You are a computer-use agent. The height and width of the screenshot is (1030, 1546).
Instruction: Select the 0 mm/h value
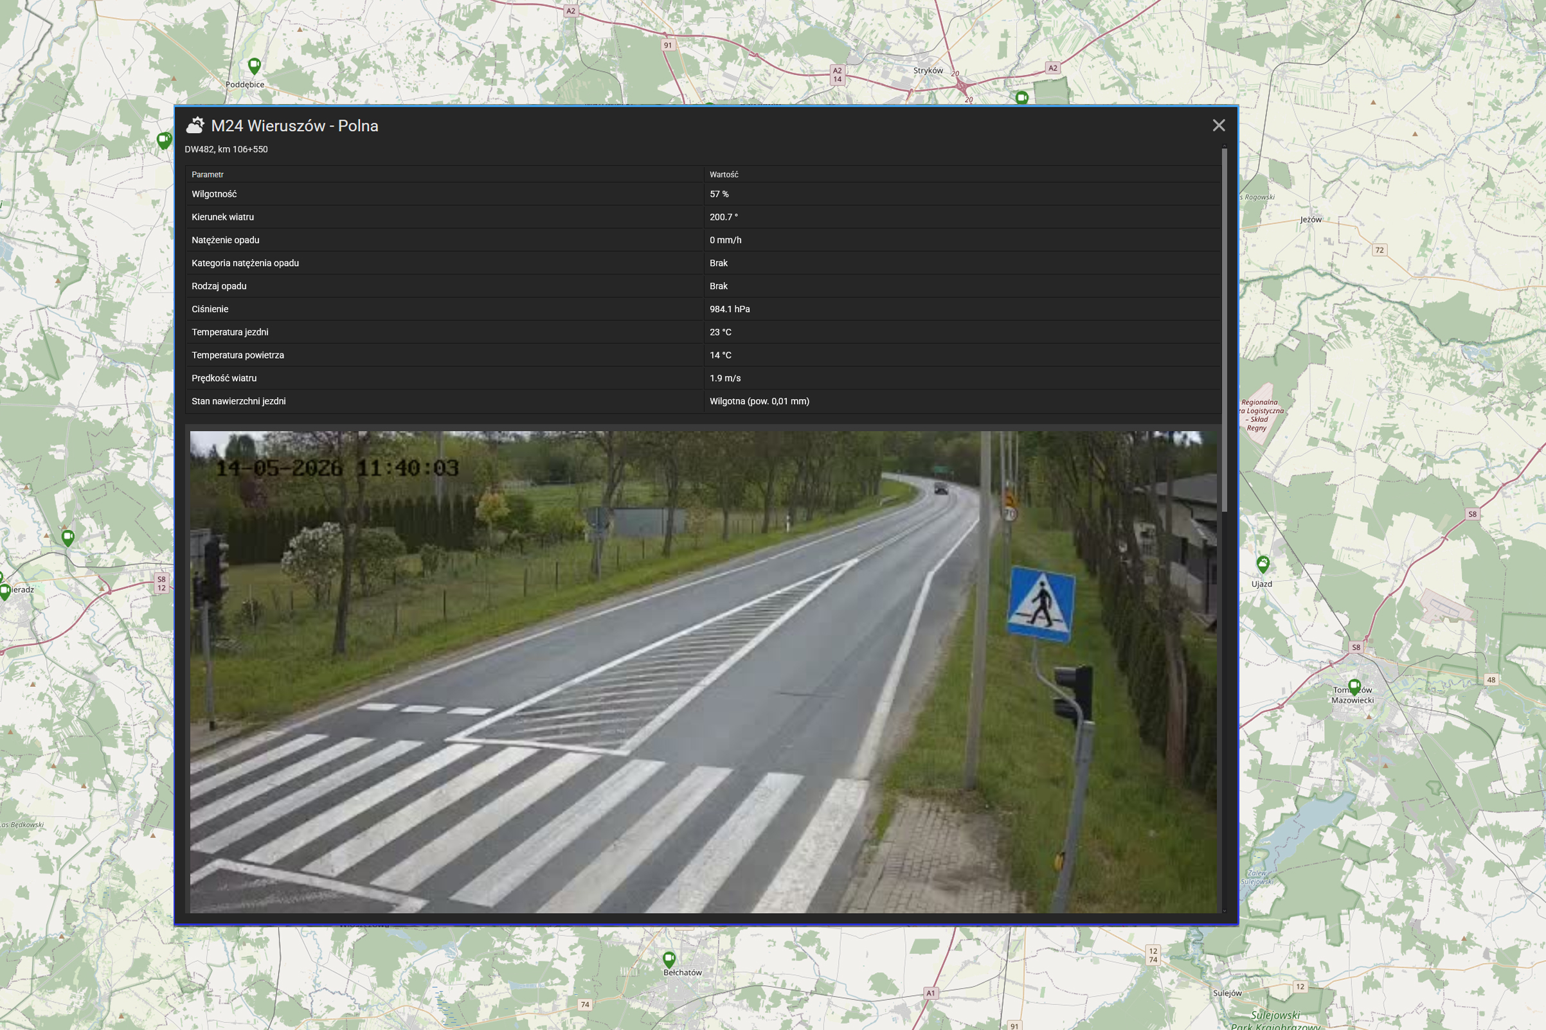click(x=725, y=240)
